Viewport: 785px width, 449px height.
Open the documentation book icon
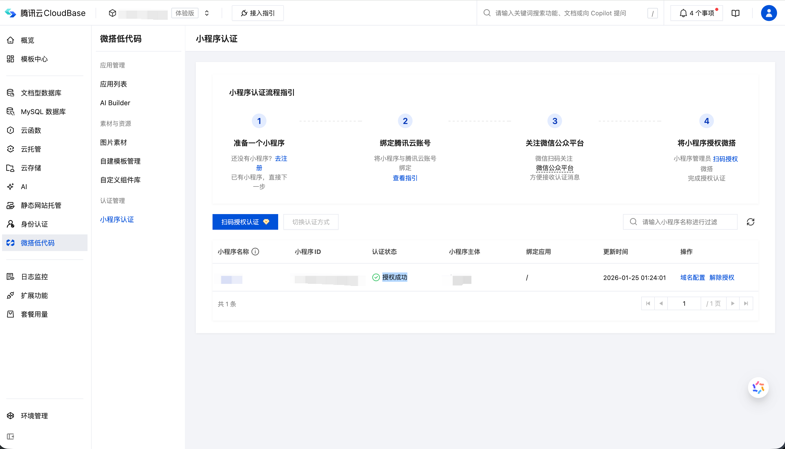(736, 13)
